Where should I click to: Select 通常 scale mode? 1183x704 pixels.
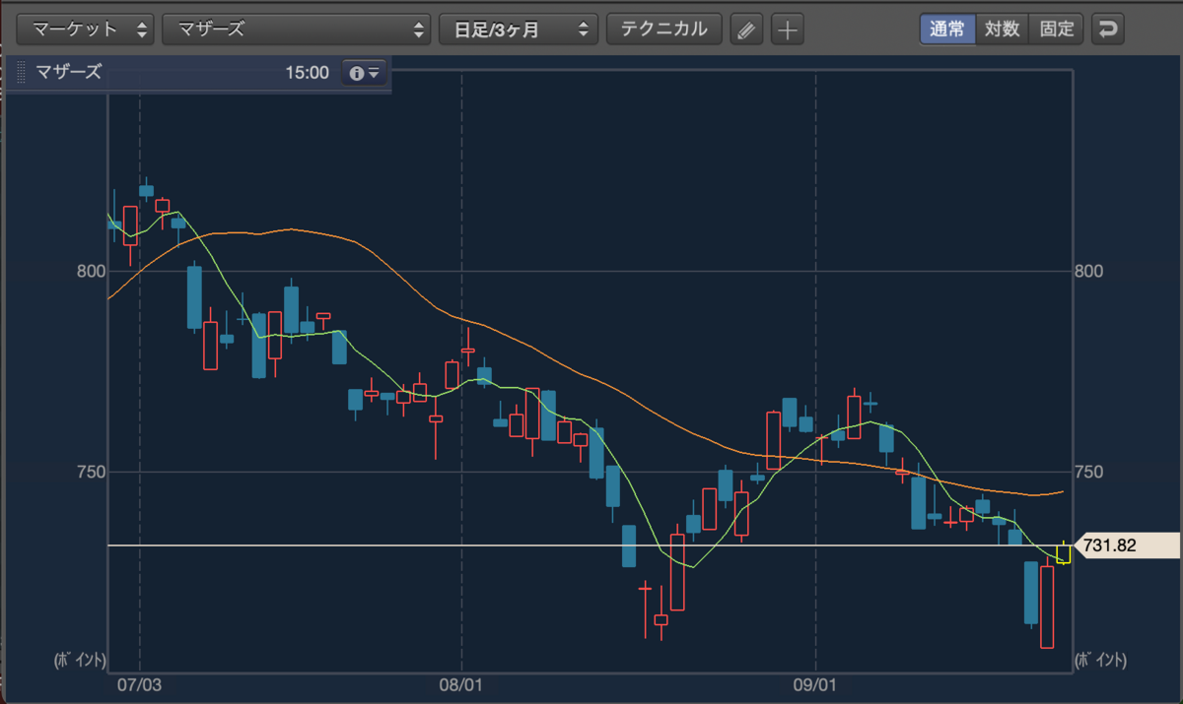948,29
